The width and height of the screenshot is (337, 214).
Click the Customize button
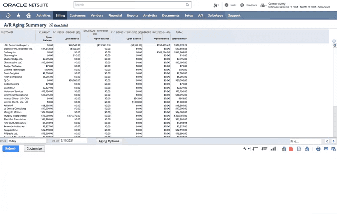(34, 149)
